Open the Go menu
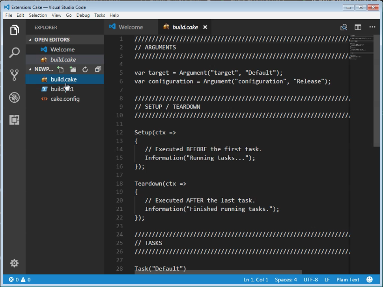383x287 pixels. point(69,15)
